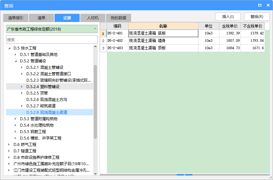
Task: Select D.5.2.5 顶管 tree label
Action: point(37,93)
